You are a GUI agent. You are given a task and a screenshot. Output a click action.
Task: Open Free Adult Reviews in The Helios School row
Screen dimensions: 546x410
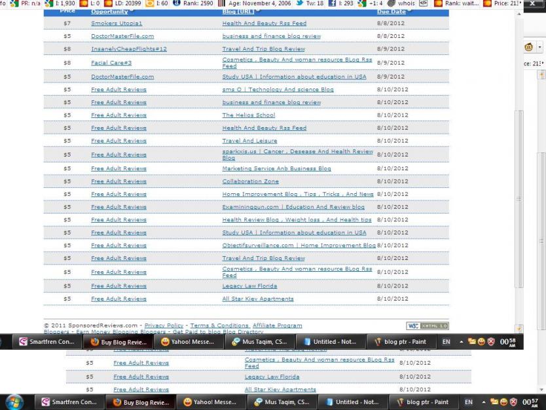118,115
